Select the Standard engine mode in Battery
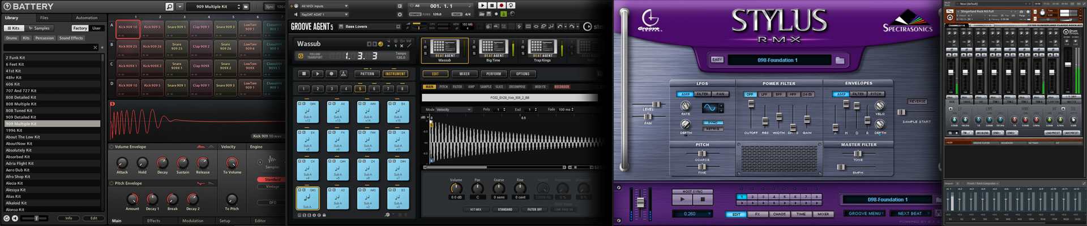The height and width of the screenshot is (226, 1087). (x=272, y=180)
